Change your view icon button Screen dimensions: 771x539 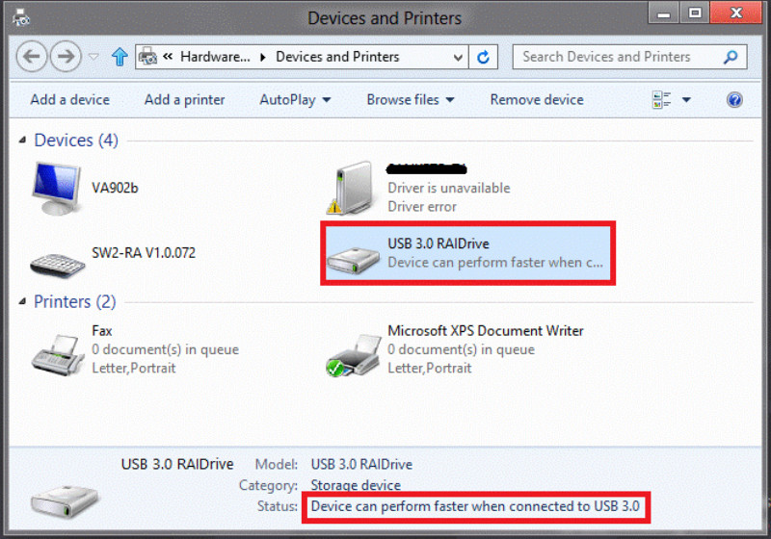pyautogui.click(x=661, y=100)
